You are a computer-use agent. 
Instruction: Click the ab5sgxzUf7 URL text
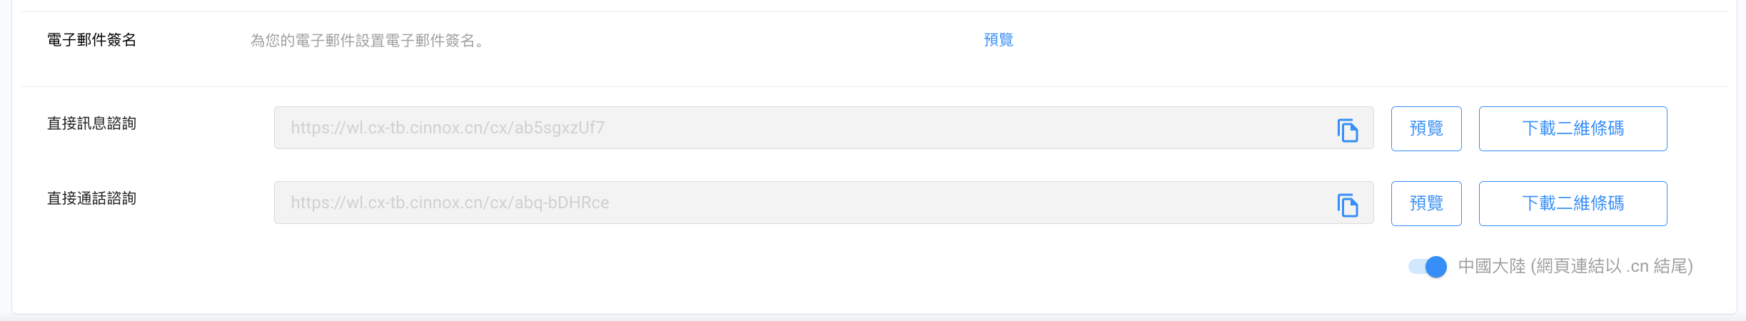(x=448, y=128)
